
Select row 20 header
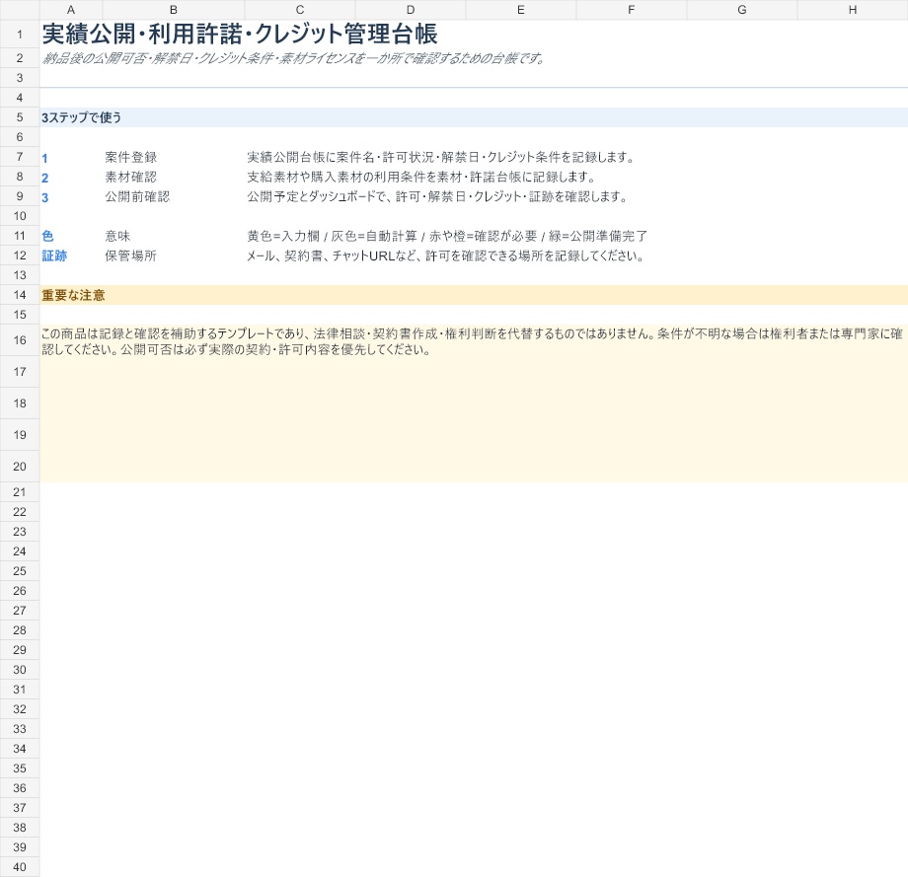tap(20, 467)
